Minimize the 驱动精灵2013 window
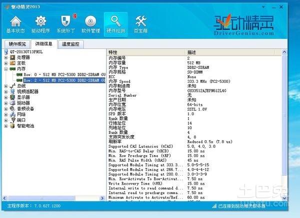This screenshot has height=218, width=300. (274, 7)
